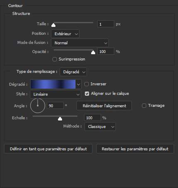Click Réinitialiser l'alignement button
Image resolution: width=178 pixels, height=188 pixels.
(x=104, y=106)
